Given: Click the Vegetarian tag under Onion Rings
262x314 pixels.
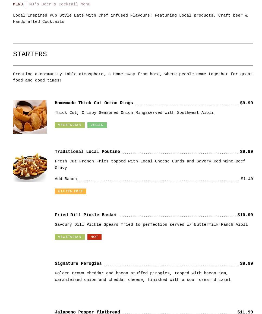Looking at the screenshot, I should click(x=70, y=125).
